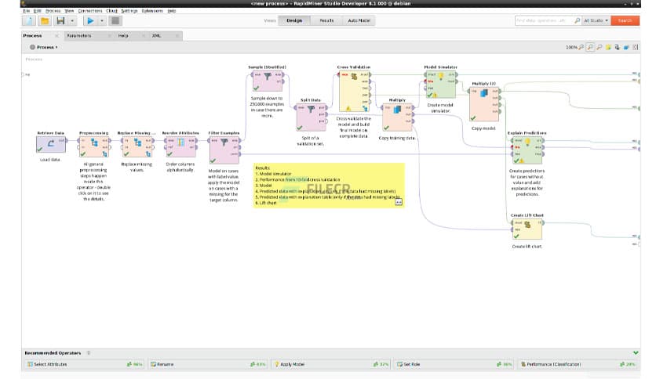Image resolution: width=656 pixels, height=379 pixels.
Task: Open the All Studio search scope dropdown
Action: click(x=596, y=20)
